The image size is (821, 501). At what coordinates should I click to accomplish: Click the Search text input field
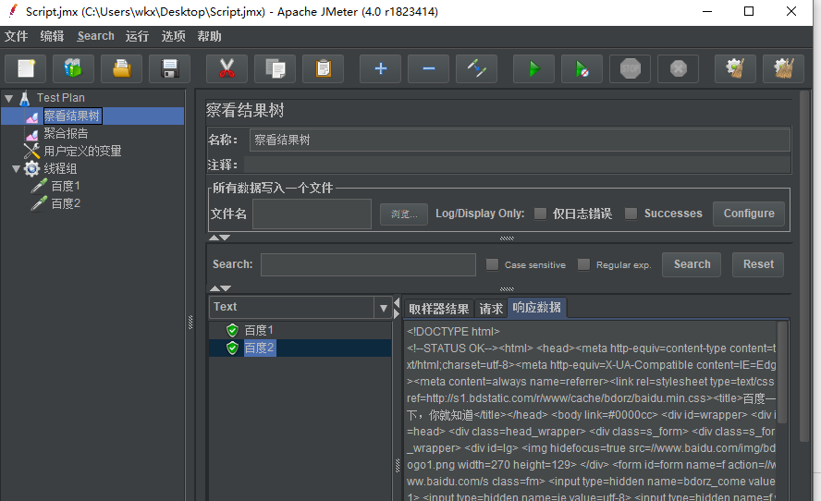[368, 264]
